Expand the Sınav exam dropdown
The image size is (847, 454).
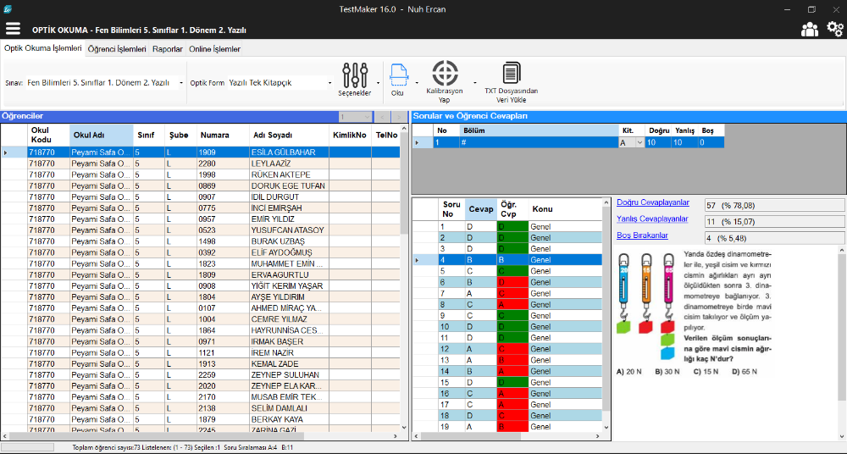coord(180,83)
